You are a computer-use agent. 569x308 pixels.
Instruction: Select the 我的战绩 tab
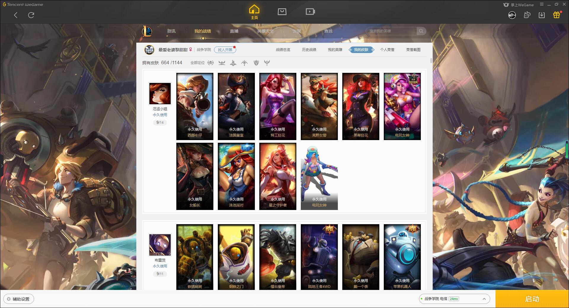pyautogui.click(x=203, y=31)
